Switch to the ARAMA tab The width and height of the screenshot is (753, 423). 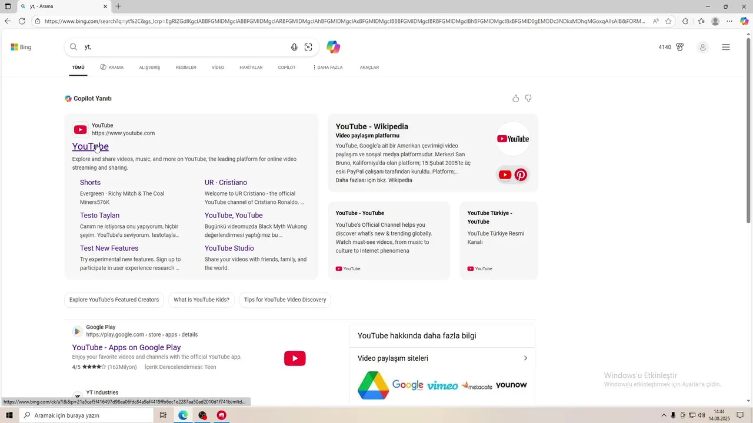click(112, 68)
